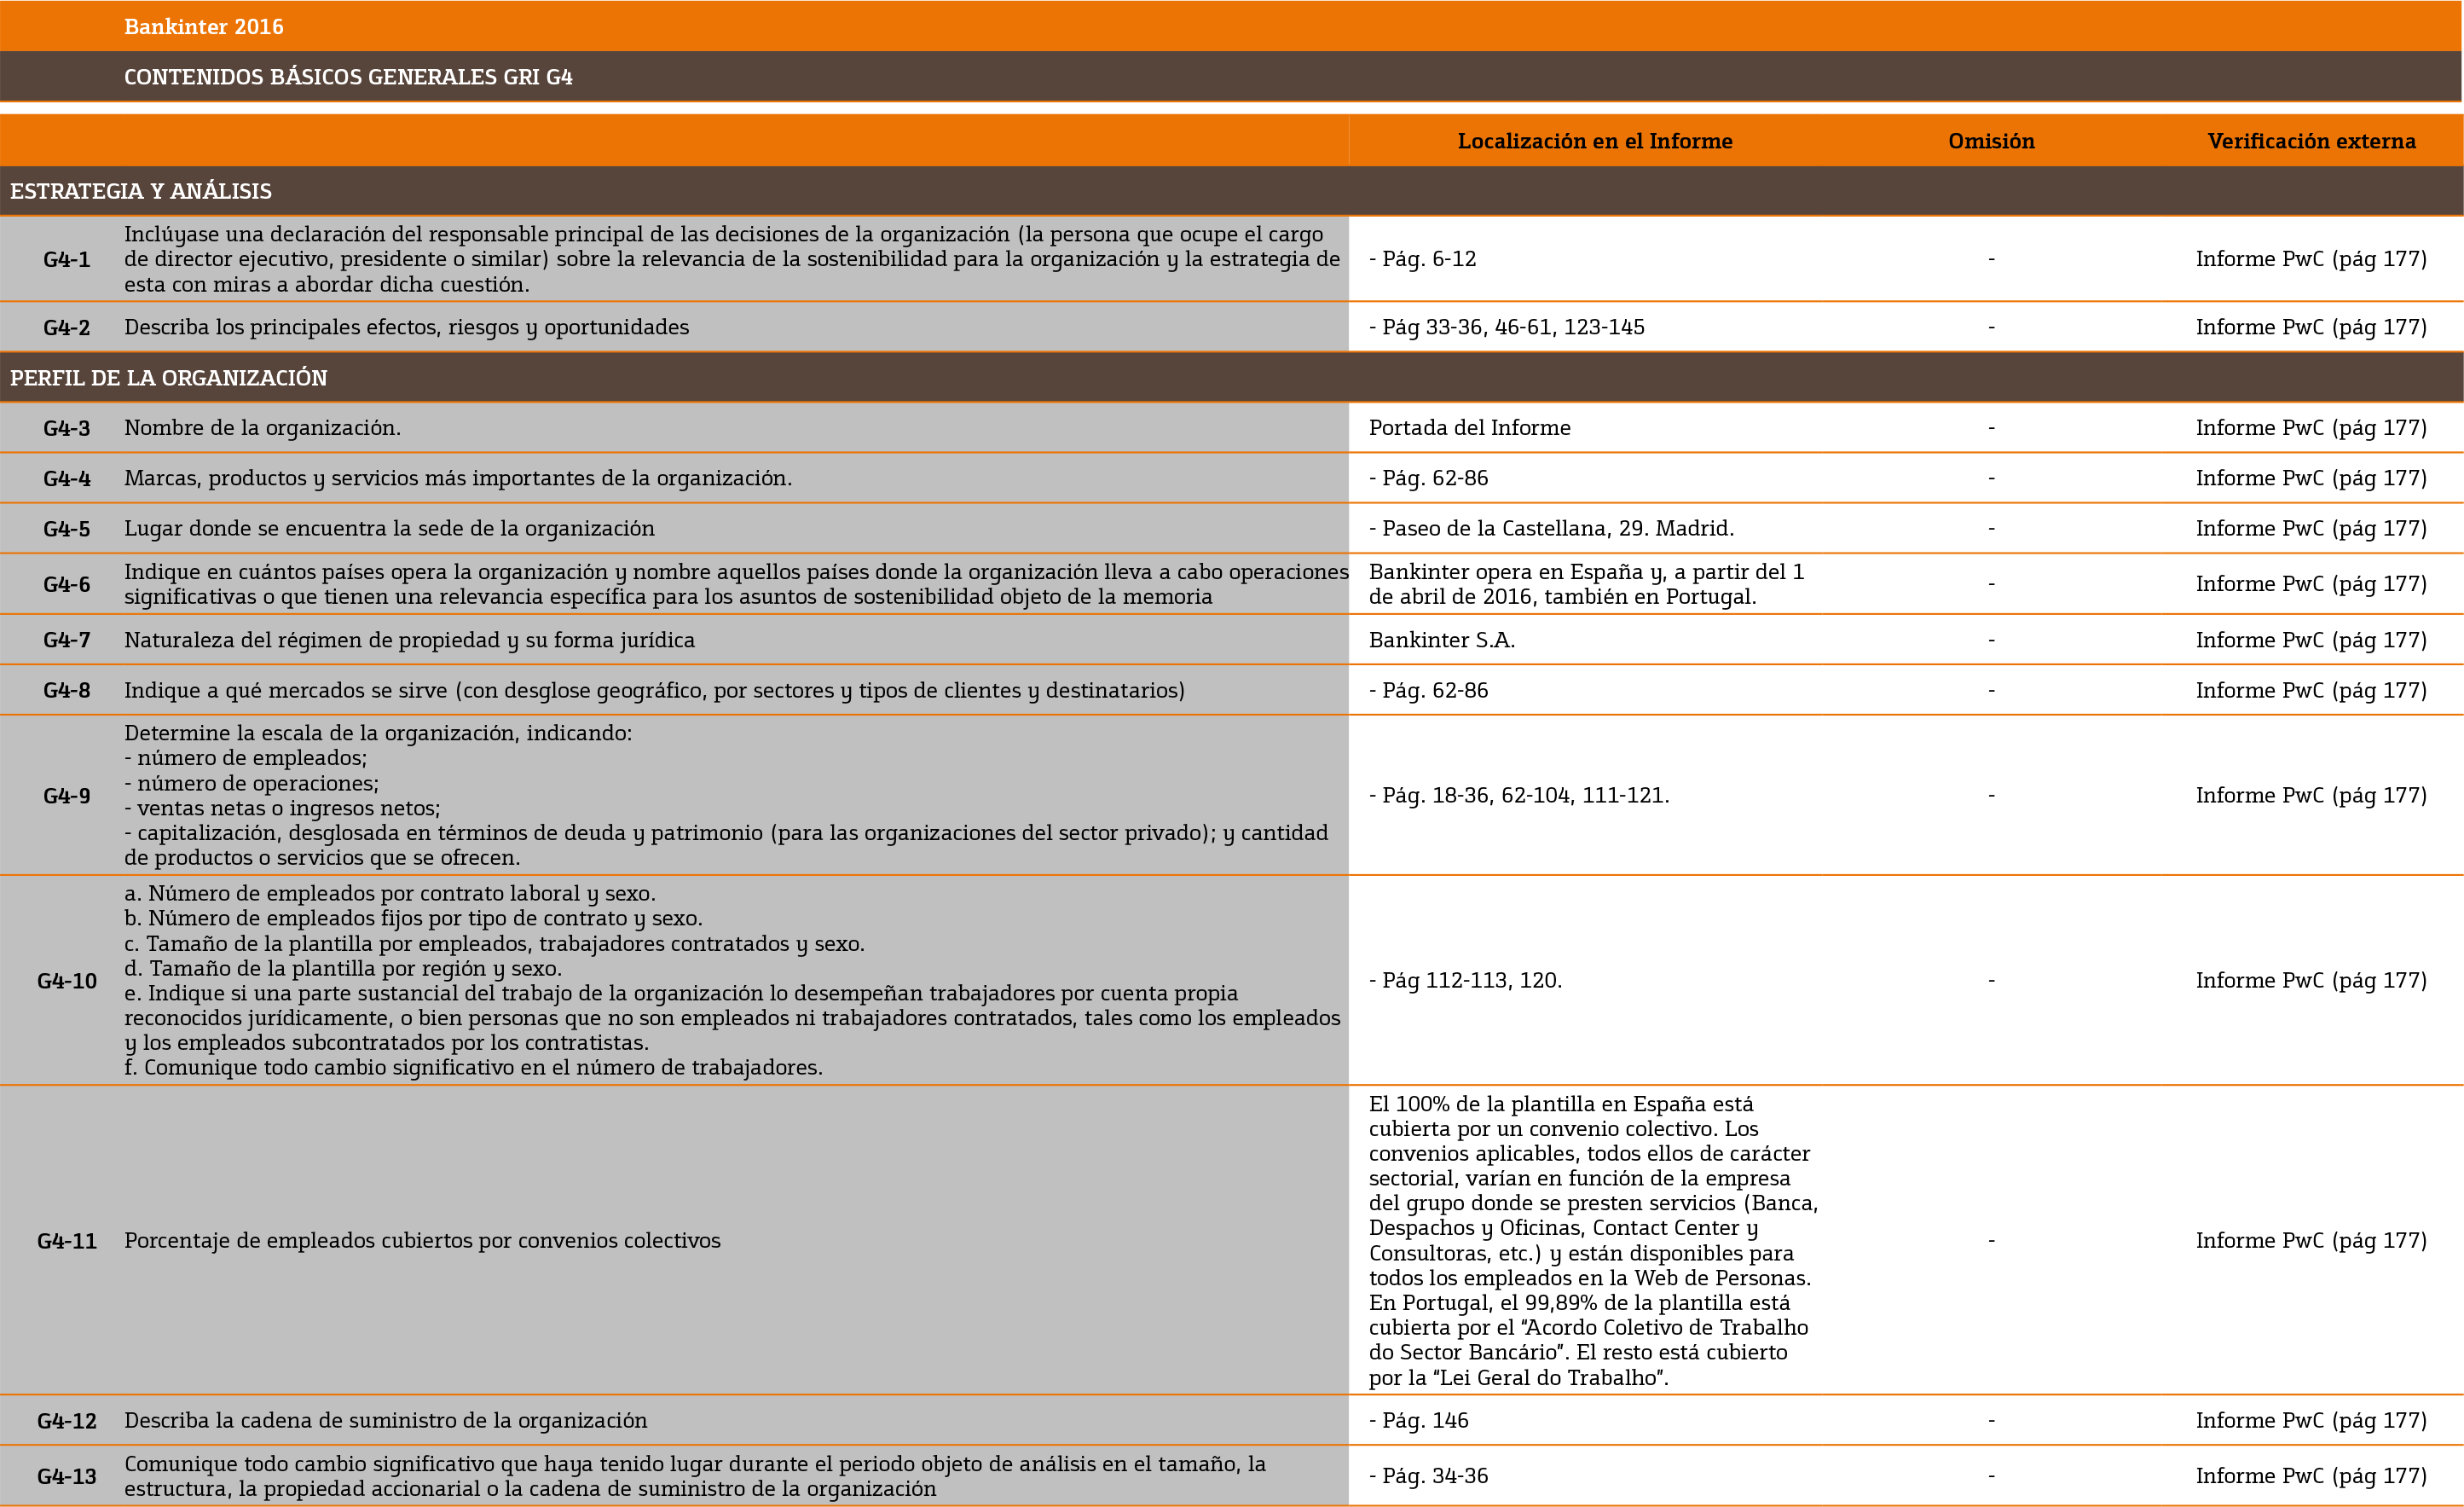
Task: Click the G4-13 indicator code
Action: (67, 1477)
